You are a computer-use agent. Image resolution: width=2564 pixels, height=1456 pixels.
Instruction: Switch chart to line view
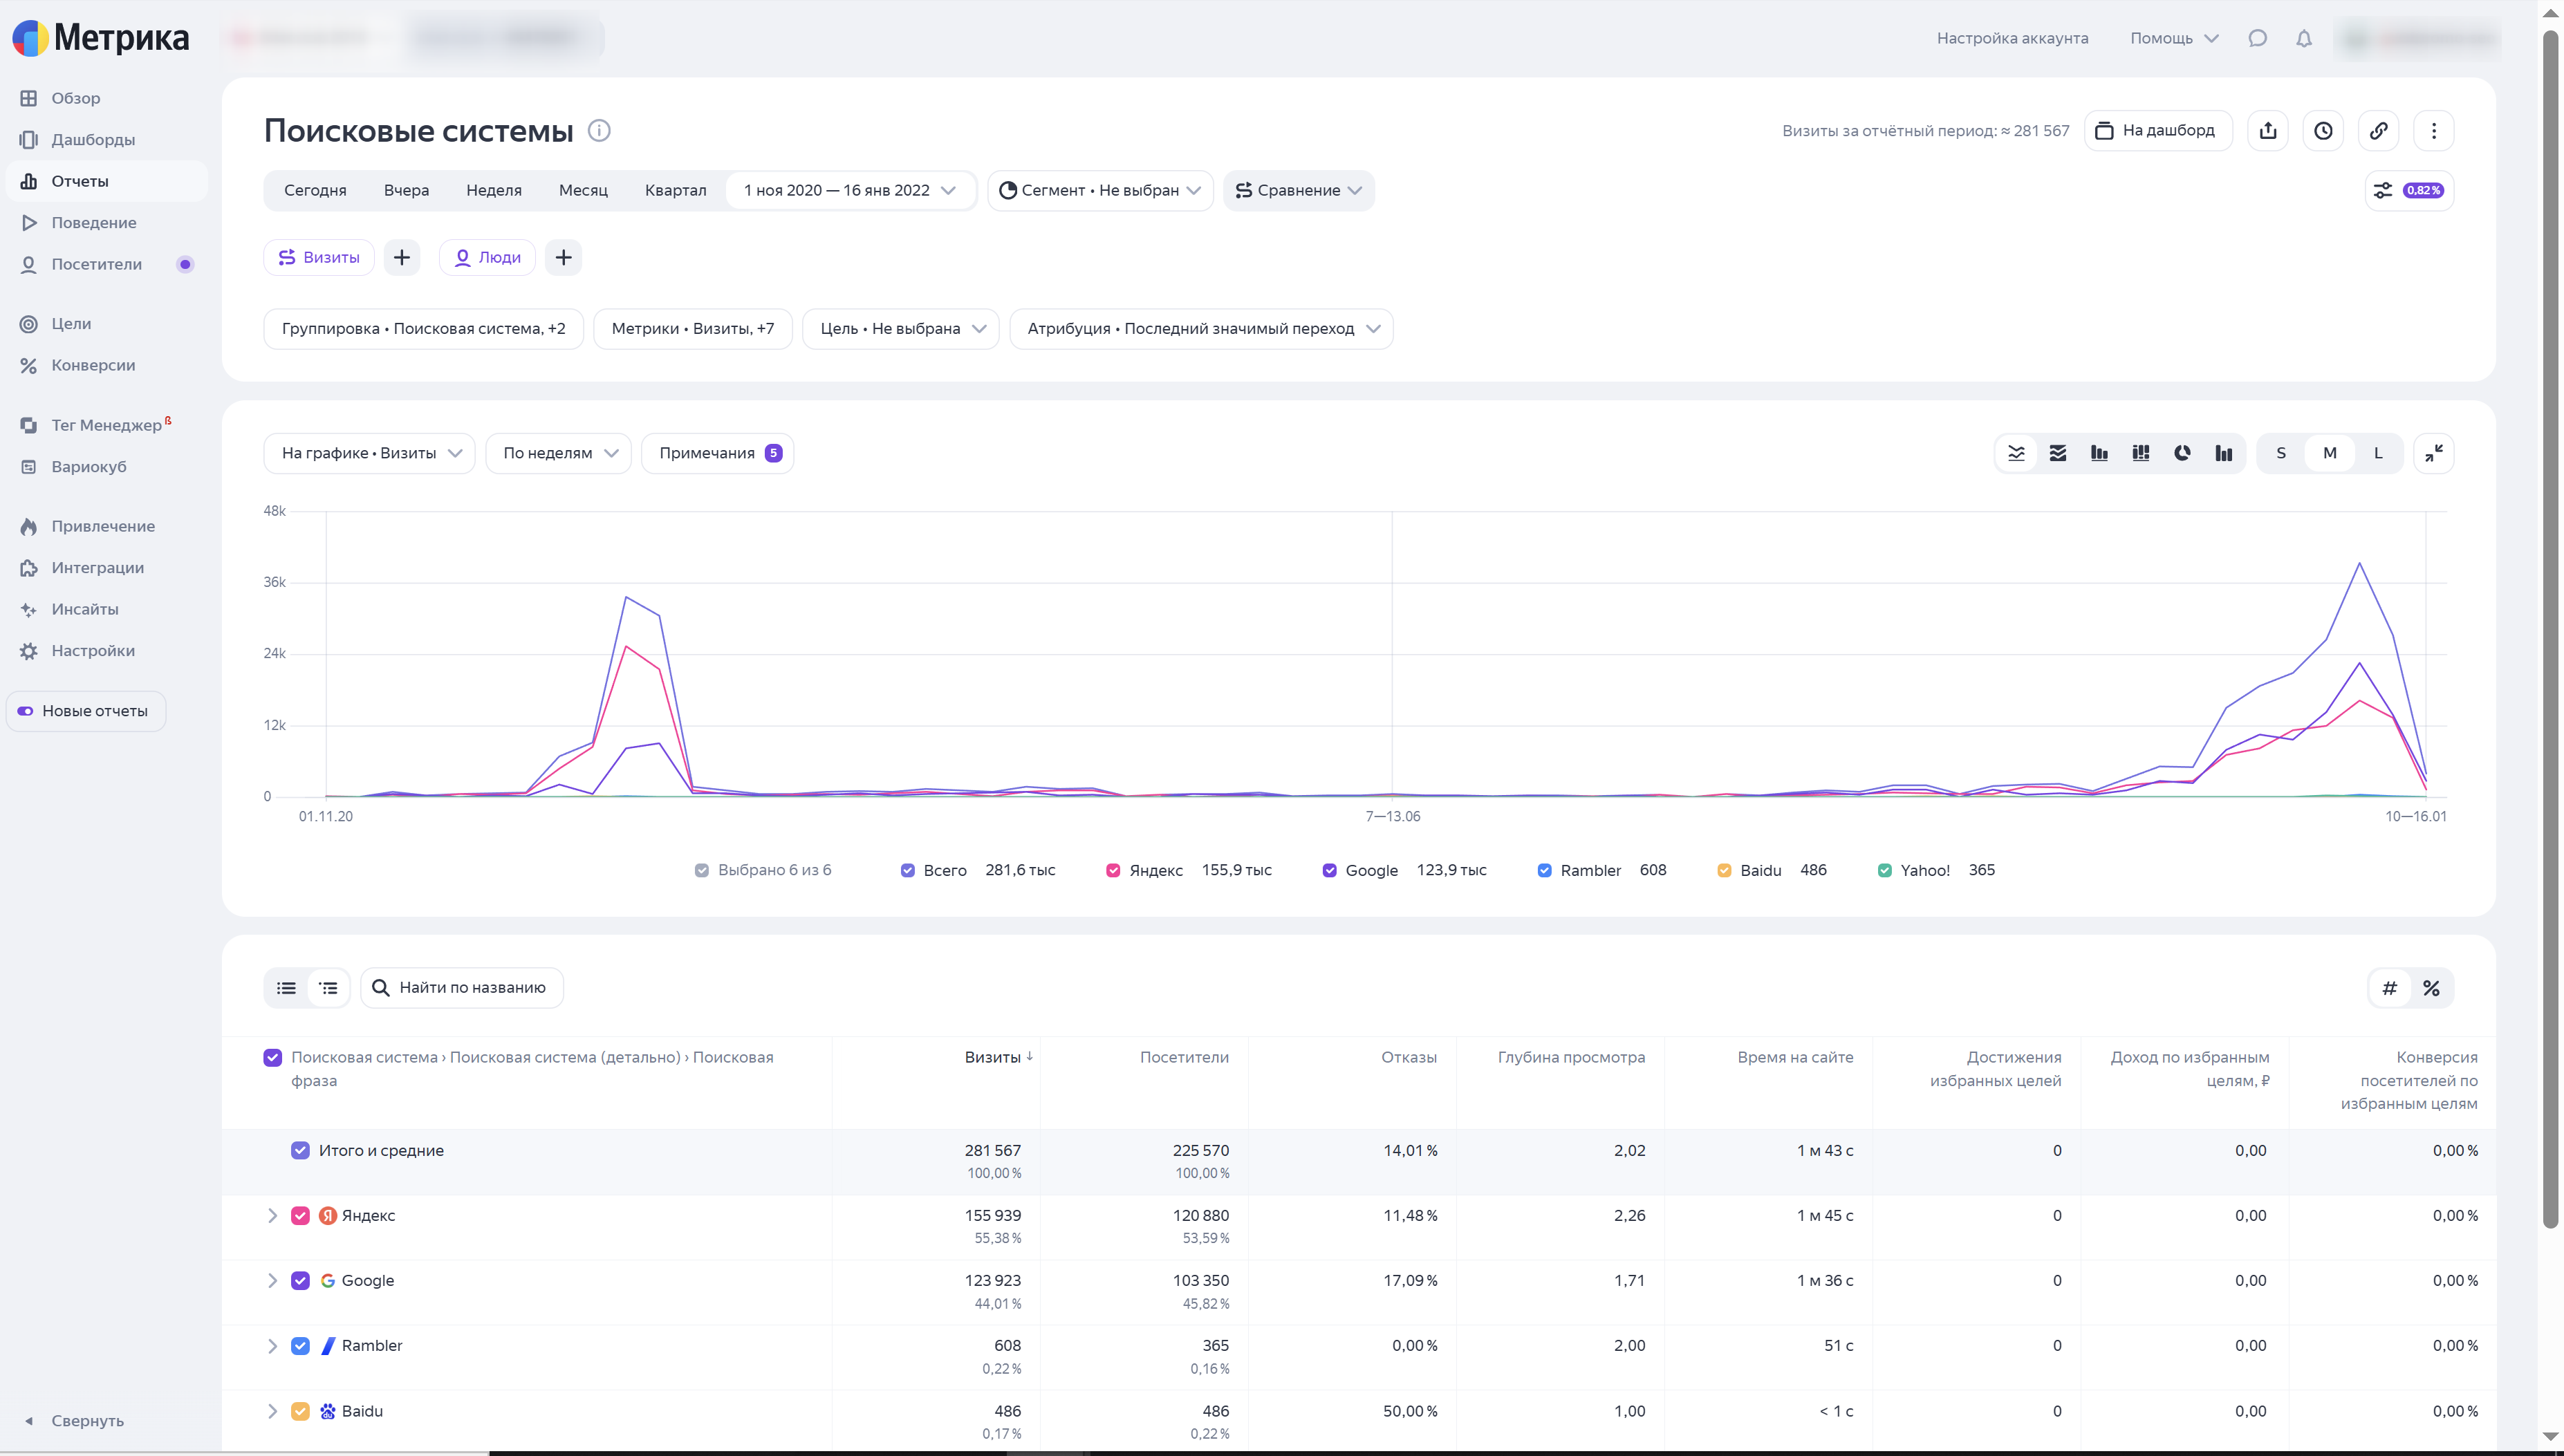(x=2016, y=453)
